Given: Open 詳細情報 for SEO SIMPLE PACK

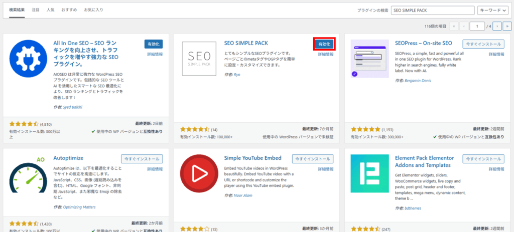Looking at the screenshot, I should (326, 54).
